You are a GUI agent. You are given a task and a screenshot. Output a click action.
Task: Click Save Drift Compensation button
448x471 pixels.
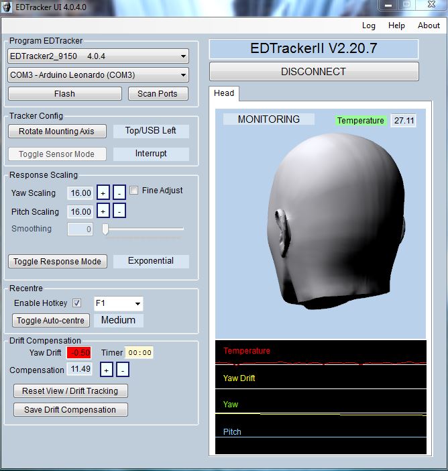[70, 409]
